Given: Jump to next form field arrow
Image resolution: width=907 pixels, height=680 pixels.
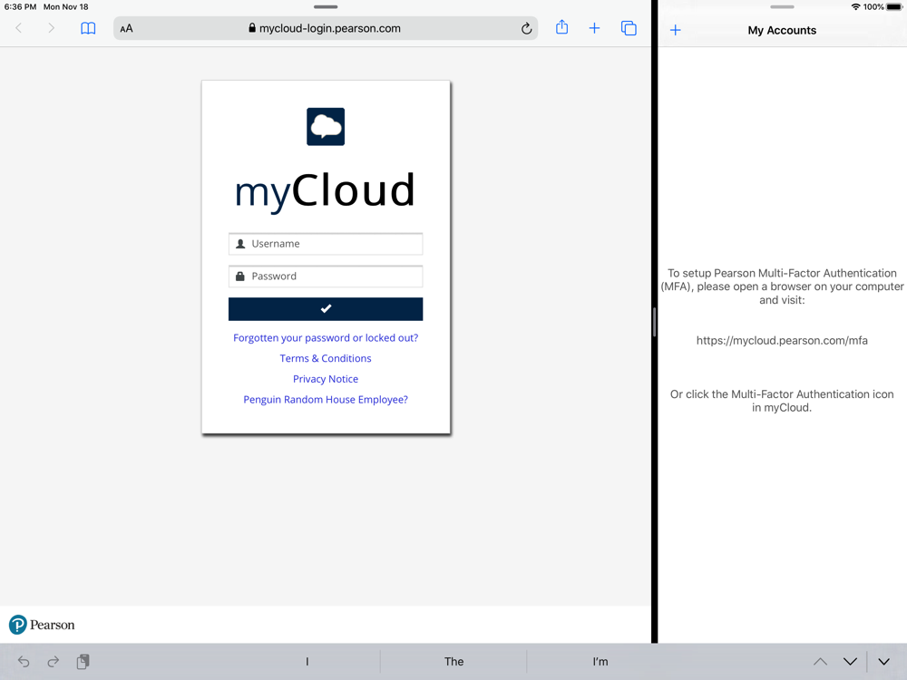Looking at the screenshot, I should [x=851, y=662].
